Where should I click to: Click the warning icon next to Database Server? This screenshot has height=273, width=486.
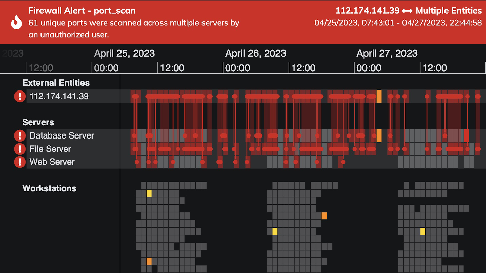click(x=19, y=135)
